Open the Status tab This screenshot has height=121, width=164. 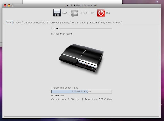(9, 22)
